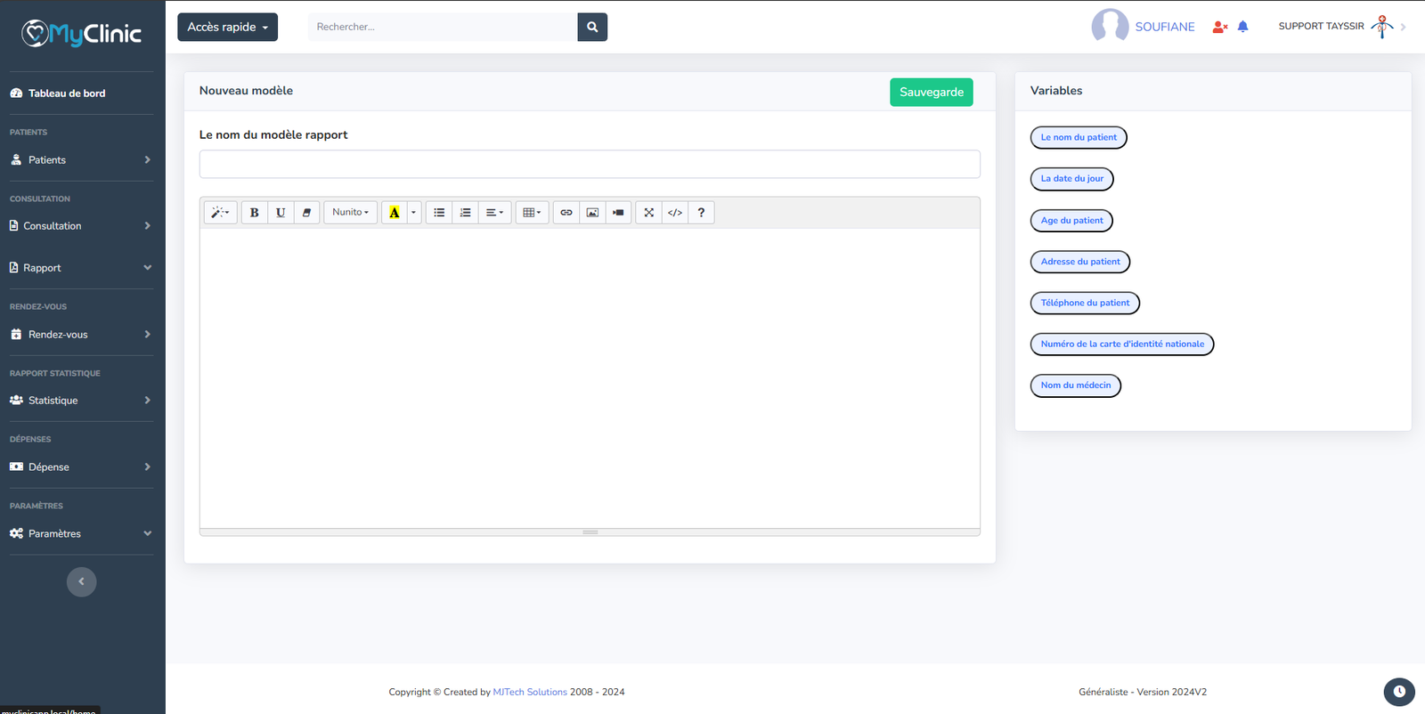Viewport: 1425px width, 714px height.
Task: Click the notification bell icon
Action: pyautogui.click(x=1243, y=27)
